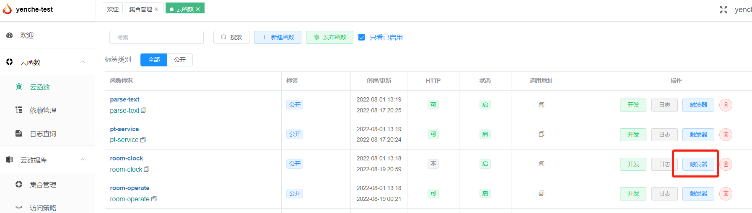
Task: Open 触发器 for room-clock function
Action: 698,164
